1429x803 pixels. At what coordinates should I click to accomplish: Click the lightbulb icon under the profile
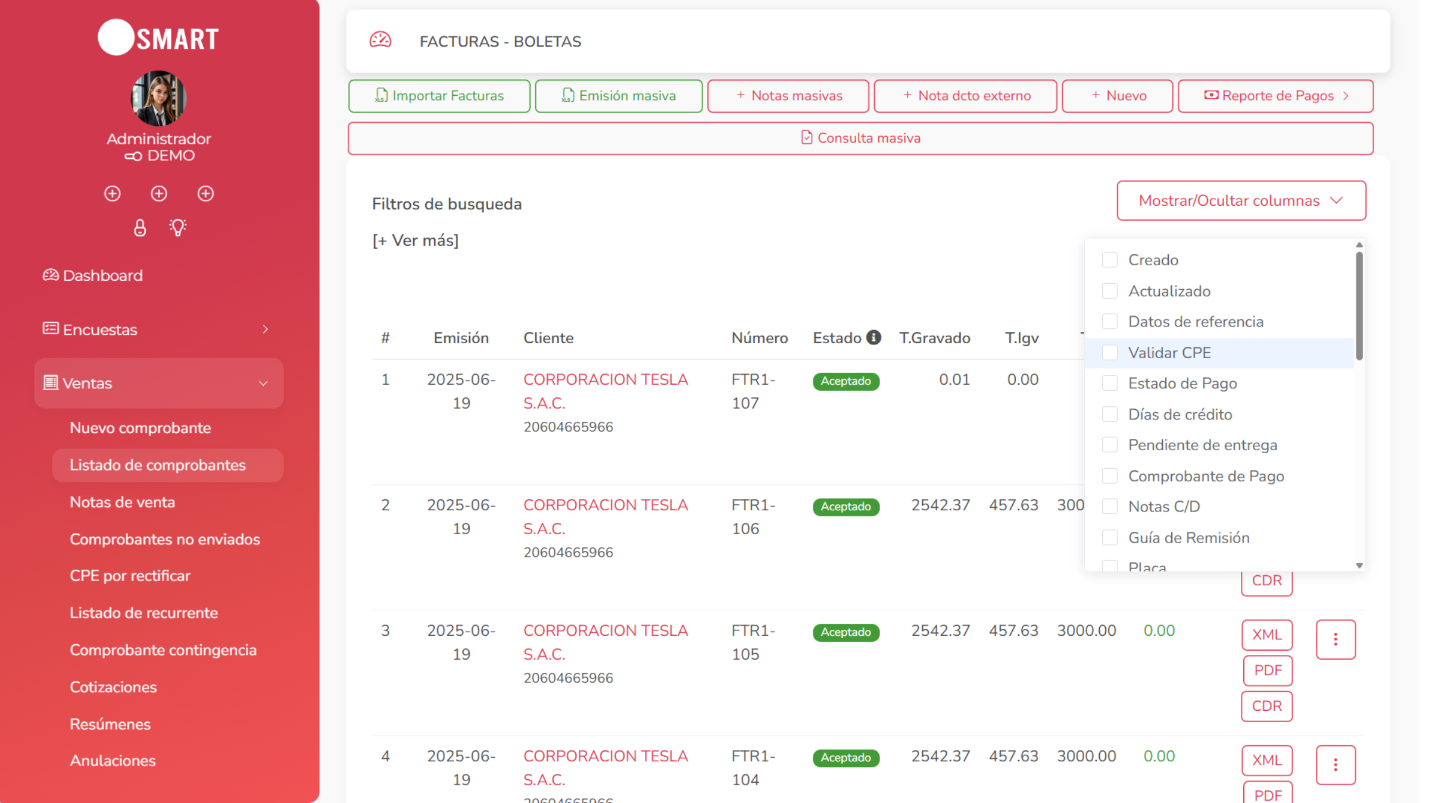(x=177, y=227)
